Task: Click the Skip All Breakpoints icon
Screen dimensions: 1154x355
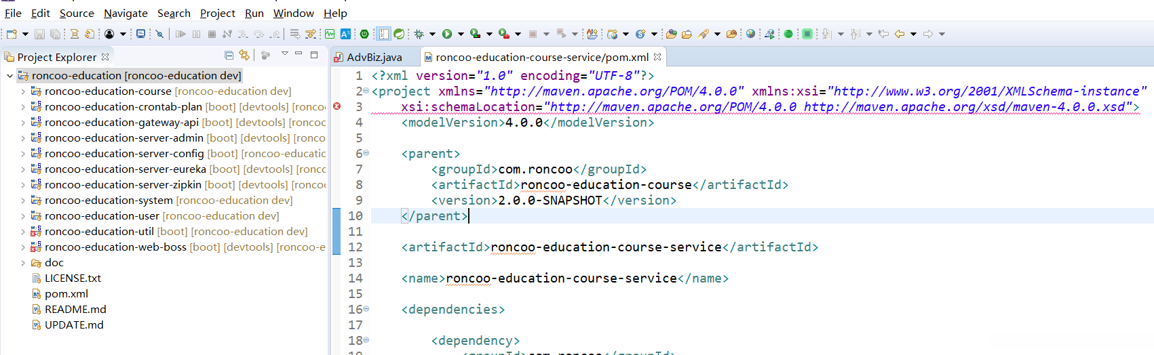Action: (159, 34)
